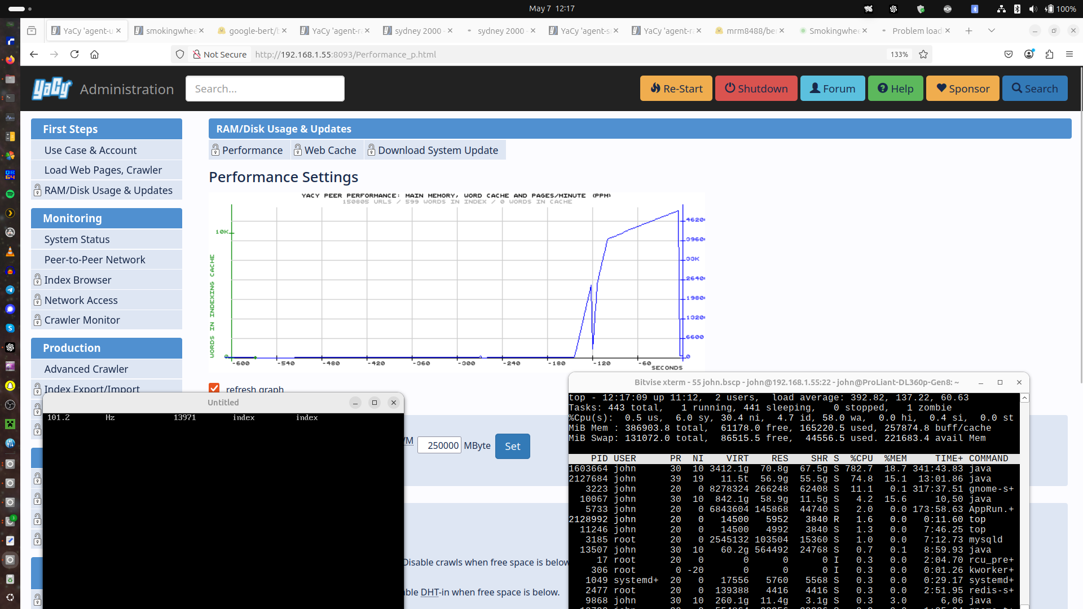Click the lock icon beside Web Cache tab
The height and width of the screenshot is (609, 1083).
point(297,150)
